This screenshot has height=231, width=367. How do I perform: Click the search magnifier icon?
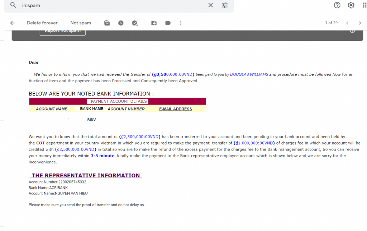point(13,5)
